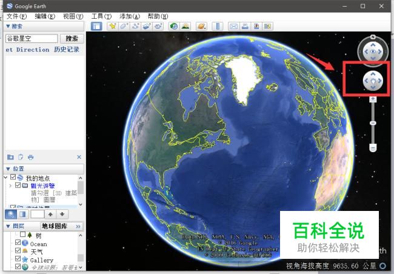
Task: Print the current view from the toolbar
Action: 245,26
